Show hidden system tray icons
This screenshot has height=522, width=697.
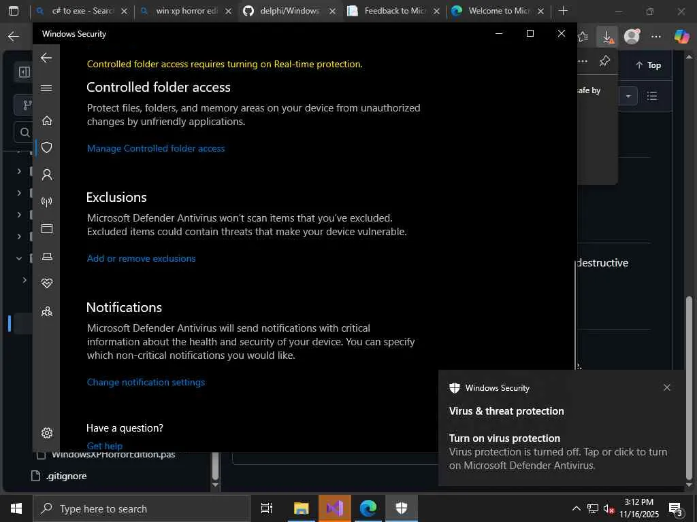(576, 508)
